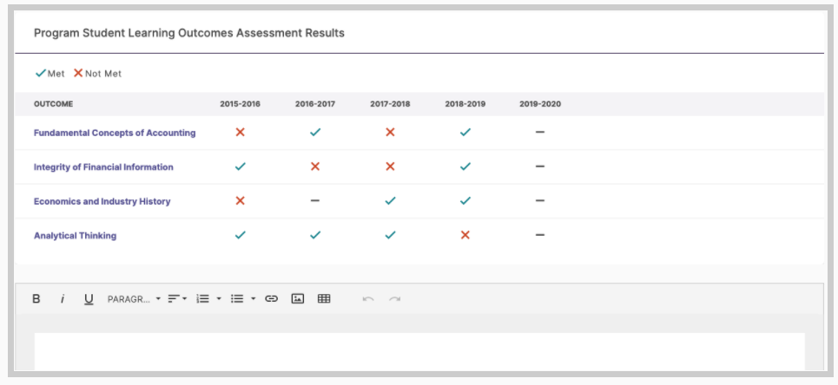Screen dimensions: 838x385
Task: Click the 2017-2018 column header
Action: coord(390,104)
